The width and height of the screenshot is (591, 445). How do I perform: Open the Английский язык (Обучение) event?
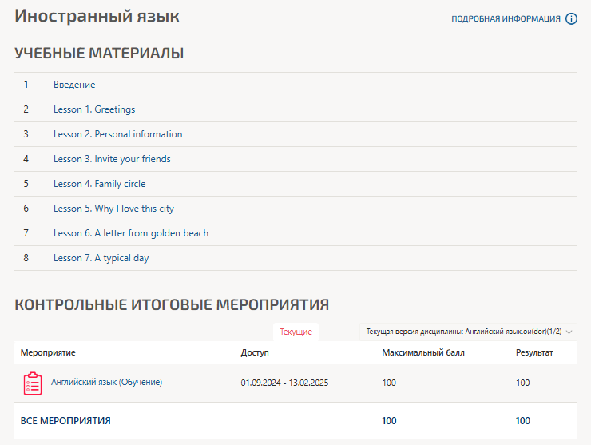point(106,383)
